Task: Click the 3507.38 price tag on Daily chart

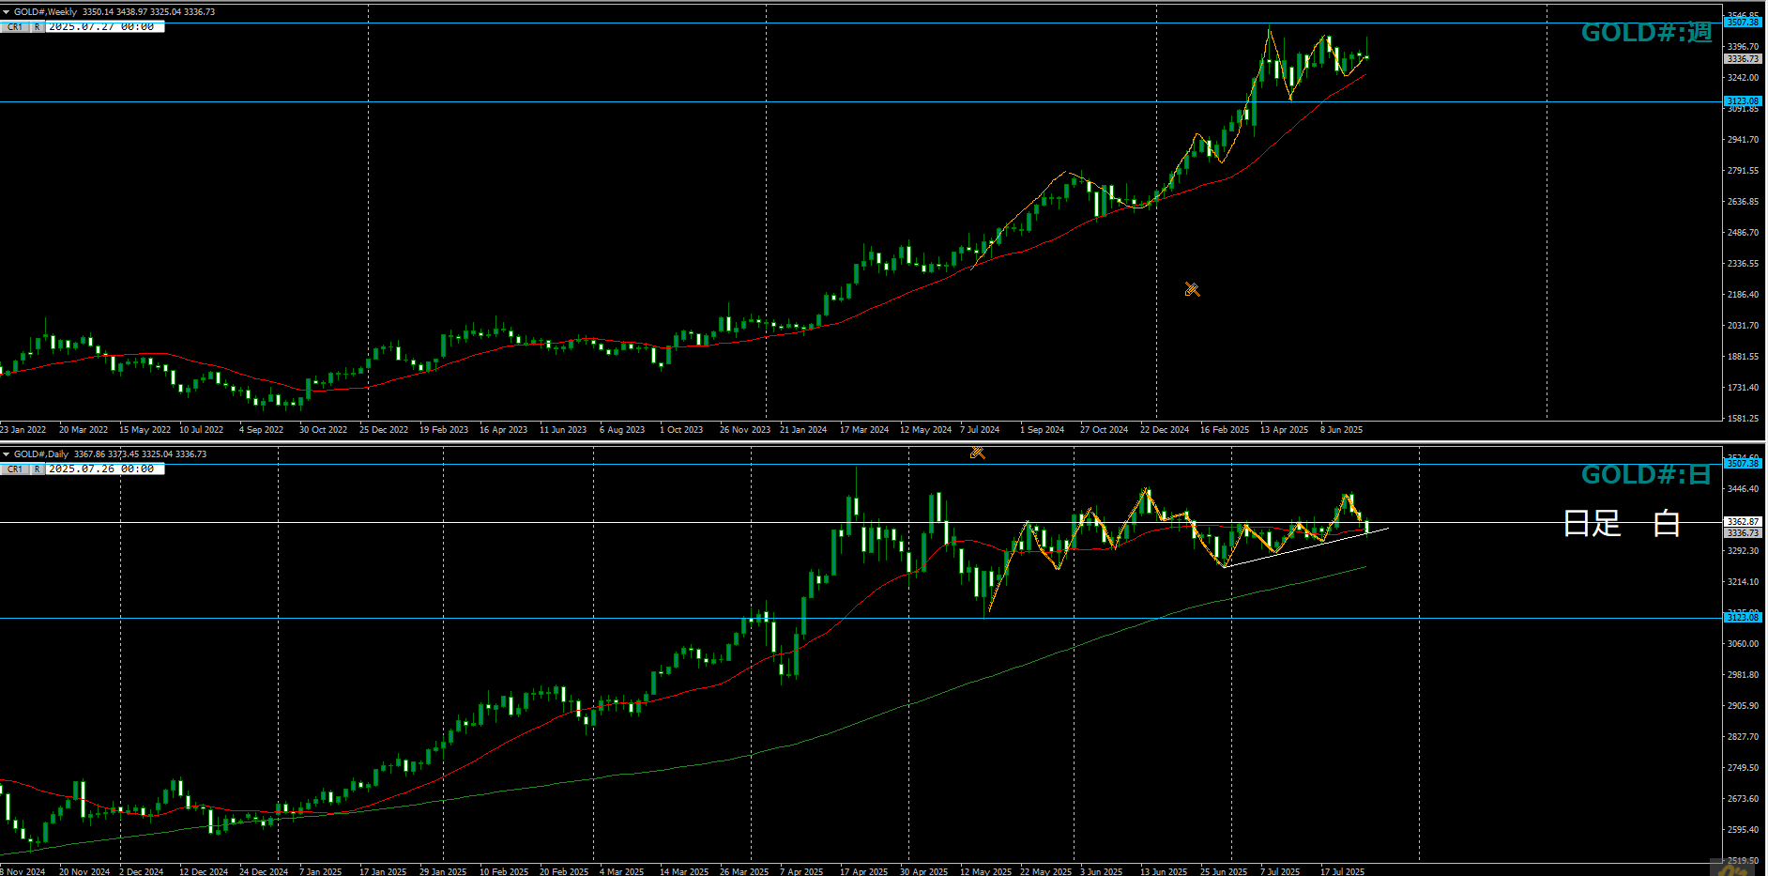Action: pos(1743,464)
